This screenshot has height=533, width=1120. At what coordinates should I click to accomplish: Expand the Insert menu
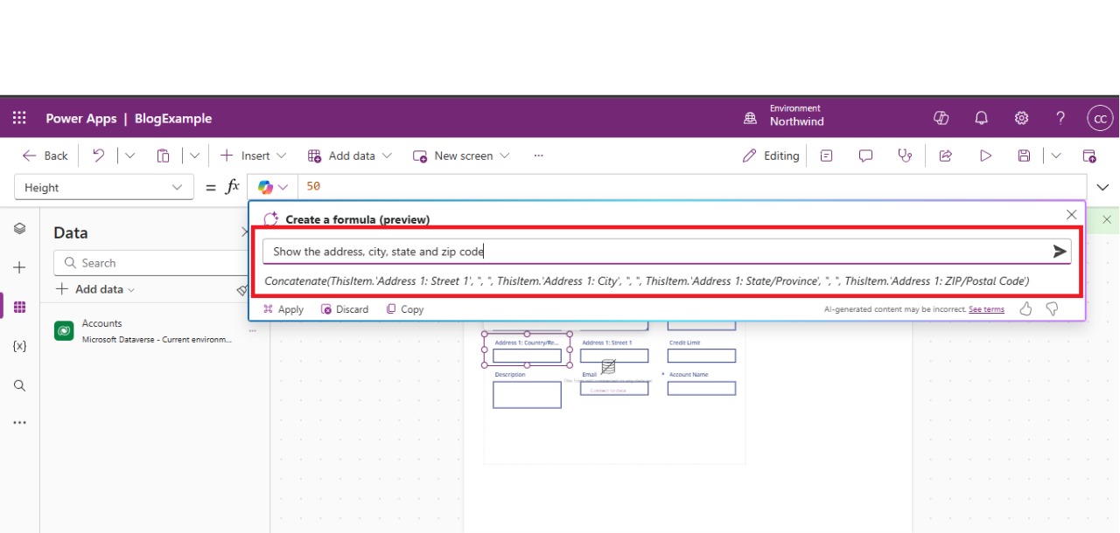tap(254, 156)
